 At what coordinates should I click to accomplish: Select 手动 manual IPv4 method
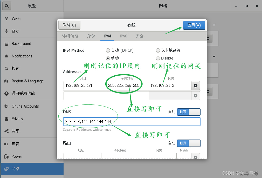[112, 58]
